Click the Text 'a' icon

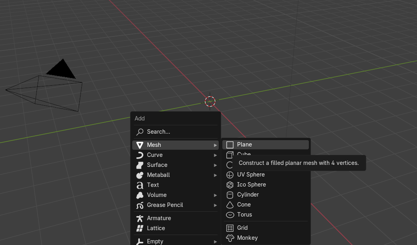pos(140,185)
